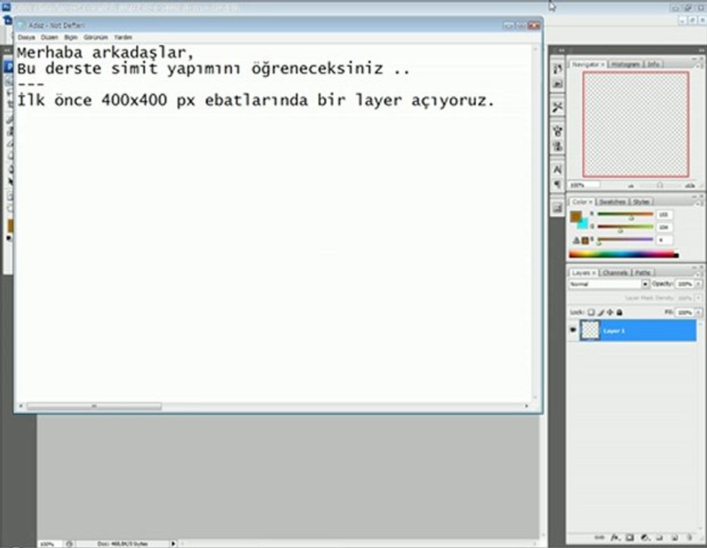Create new adjustment layer icon
Viewport: 707px width, 548px height.
pos(645,537)
